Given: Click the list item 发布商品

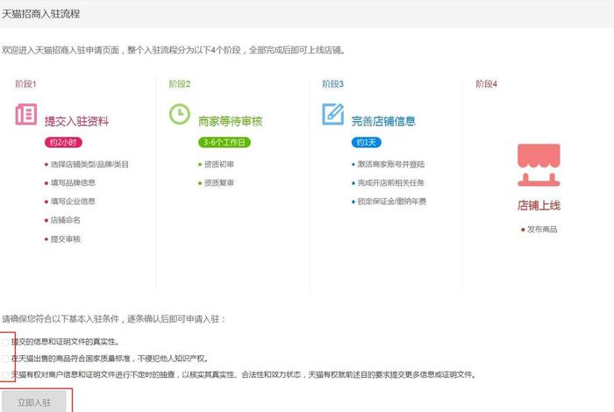Looking at the screenshot, I should click(x=542, y=230).
